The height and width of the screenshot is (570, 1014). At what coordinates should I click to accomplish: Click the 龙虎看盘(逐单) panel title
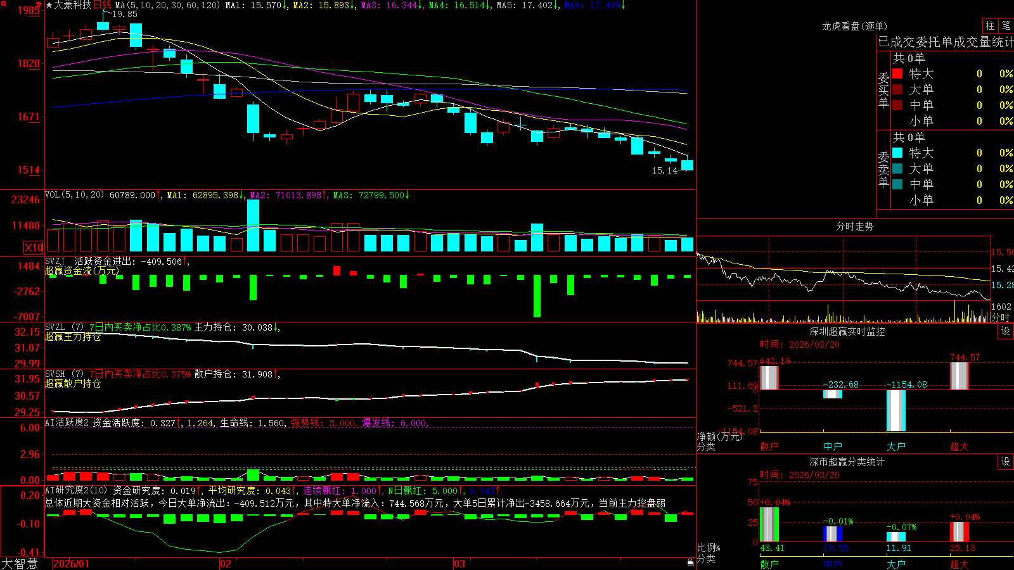coord(854,26)
